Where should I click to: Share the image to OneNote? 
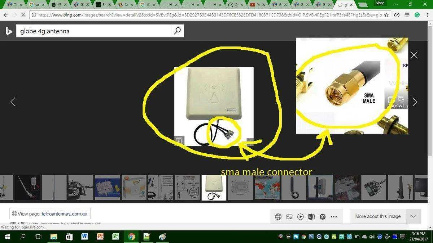click(x=311, y=217)
